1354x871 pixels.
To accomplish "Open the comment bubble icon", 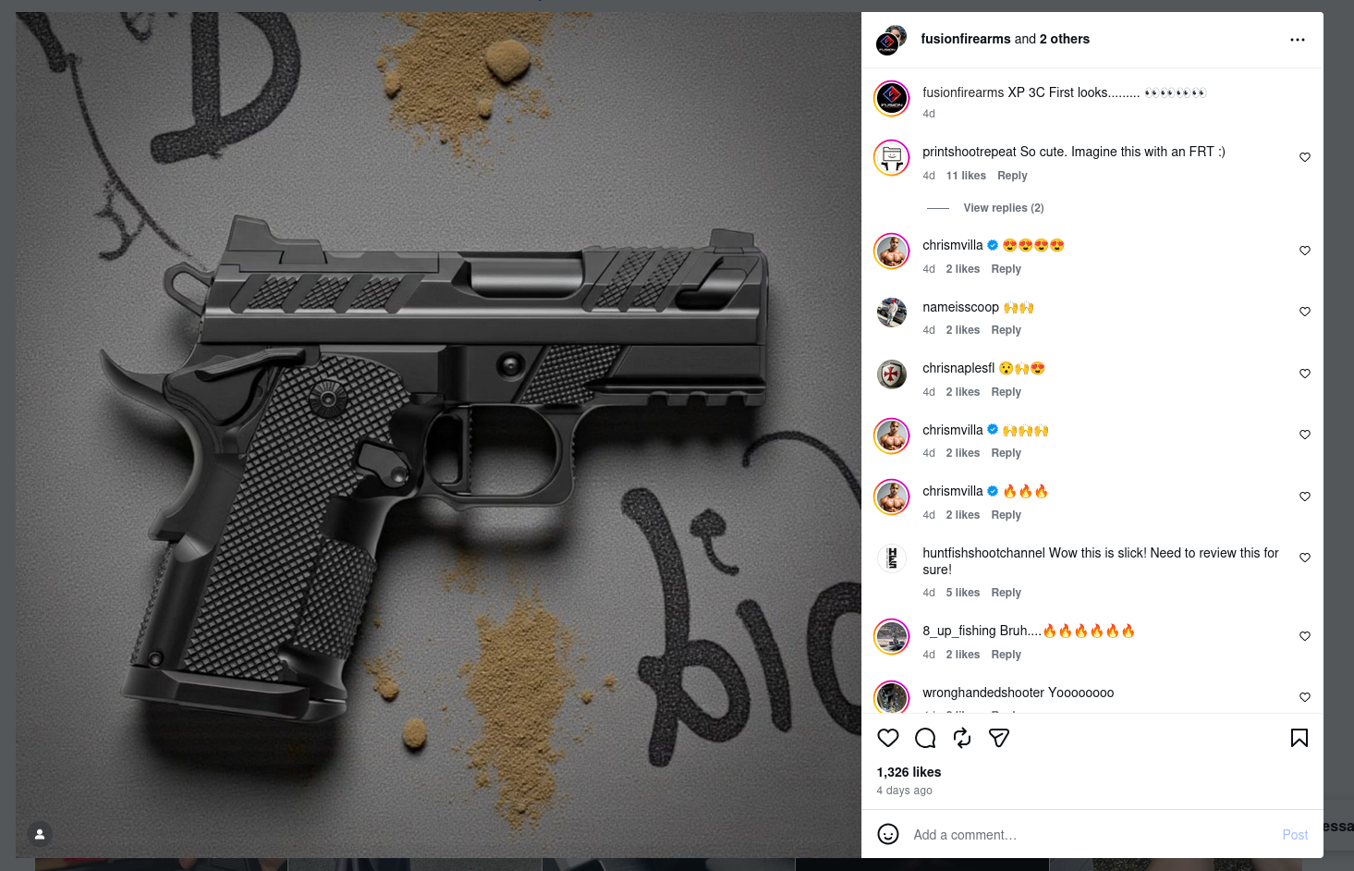I will pyautogui.click(x=924, y=738).
